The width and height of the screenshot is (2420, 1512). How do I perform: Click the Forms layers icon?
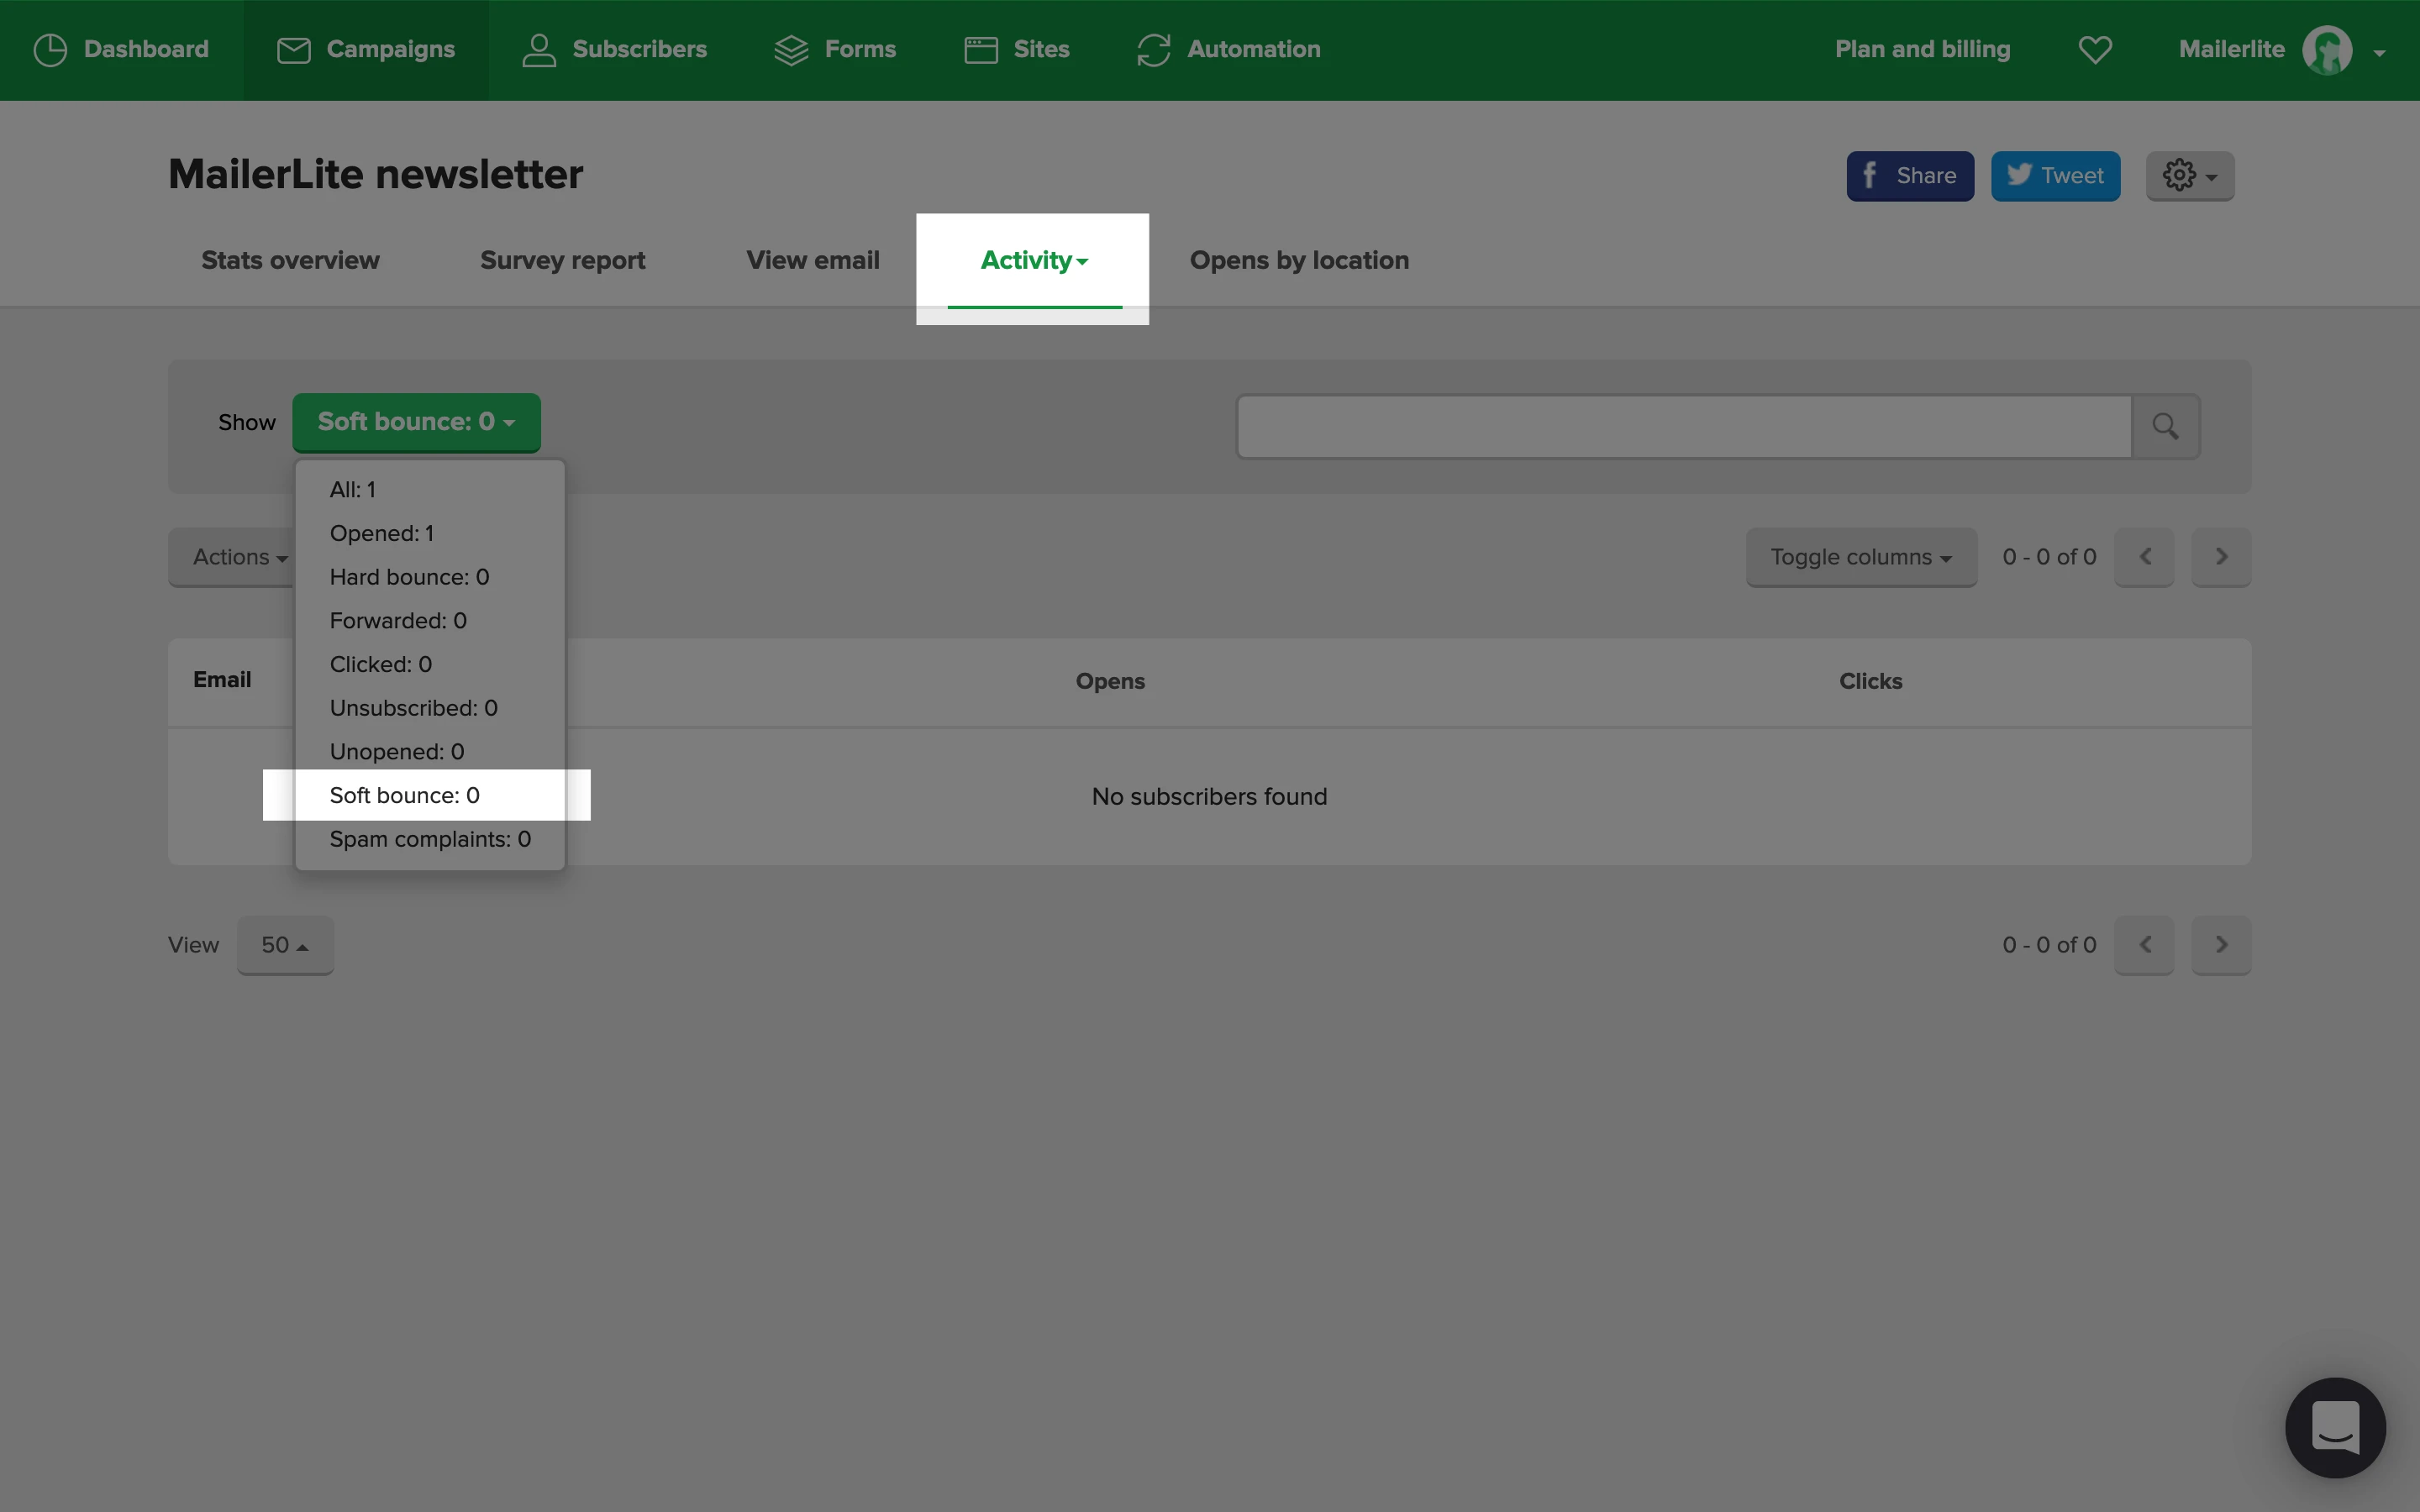tap(791, 50)
